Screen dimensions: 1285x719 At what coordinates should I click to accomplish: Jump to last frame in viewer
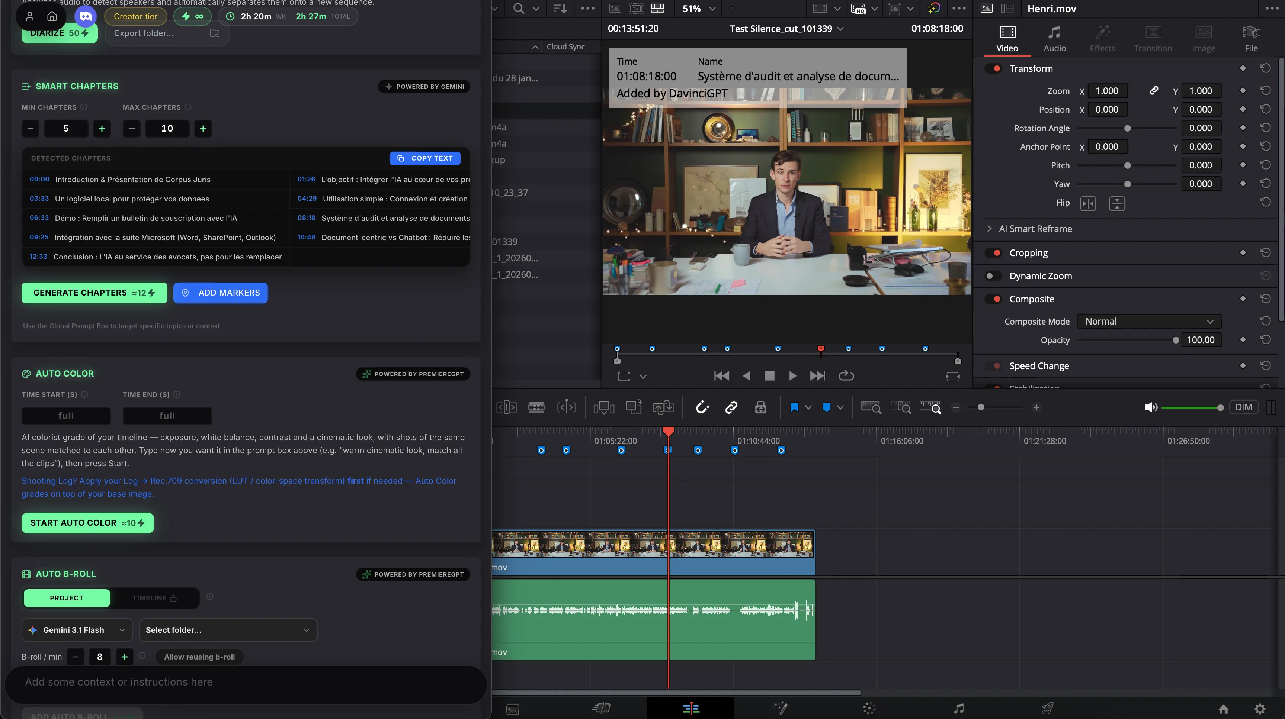coord(817,376)
